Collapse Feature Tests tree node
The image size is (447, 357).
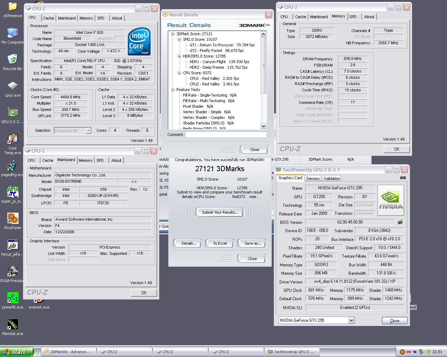[x=173, y=90]
